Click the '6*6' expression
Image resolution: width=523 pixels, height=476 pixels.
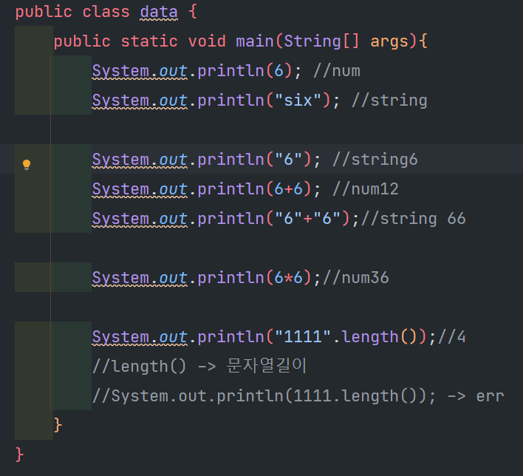[x=289, y=278]
